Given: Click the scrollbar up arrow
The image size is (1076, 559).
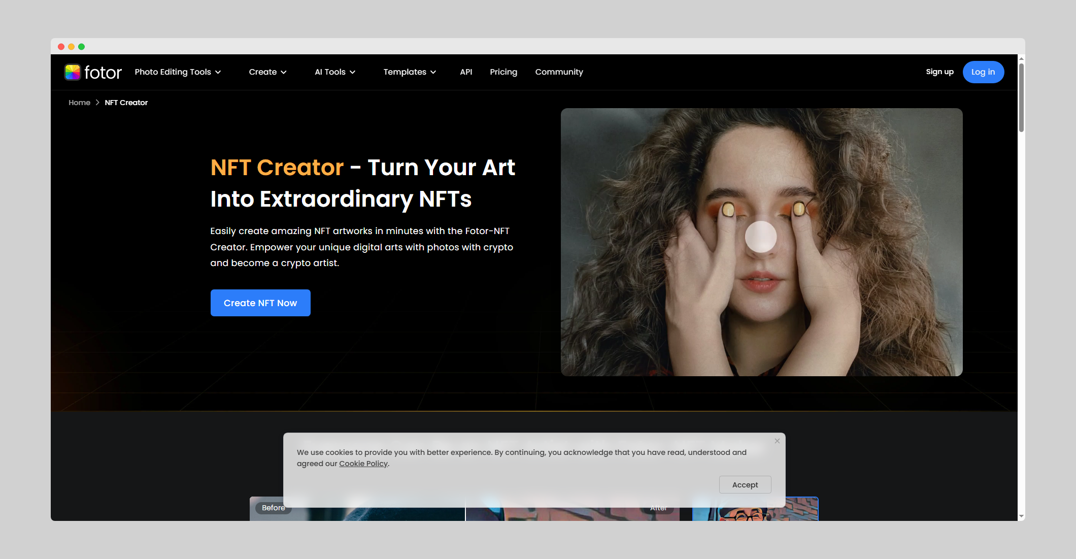Looking at the screenshot, I should (x=1021, y=58).
